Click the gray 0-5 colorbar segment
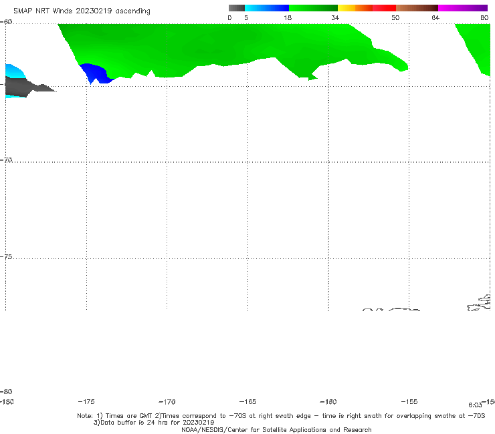The image size is (495, 434). 237,8
